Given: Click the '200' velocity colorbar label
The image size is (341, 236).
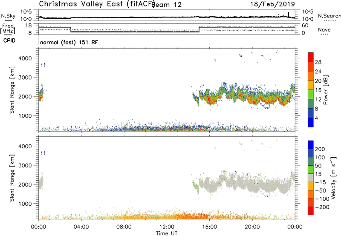Looking at the screenshot, I should 320,149.
